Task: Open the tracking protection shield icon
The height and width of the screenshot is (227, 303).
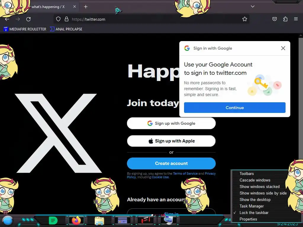Action: click(58, 19)
